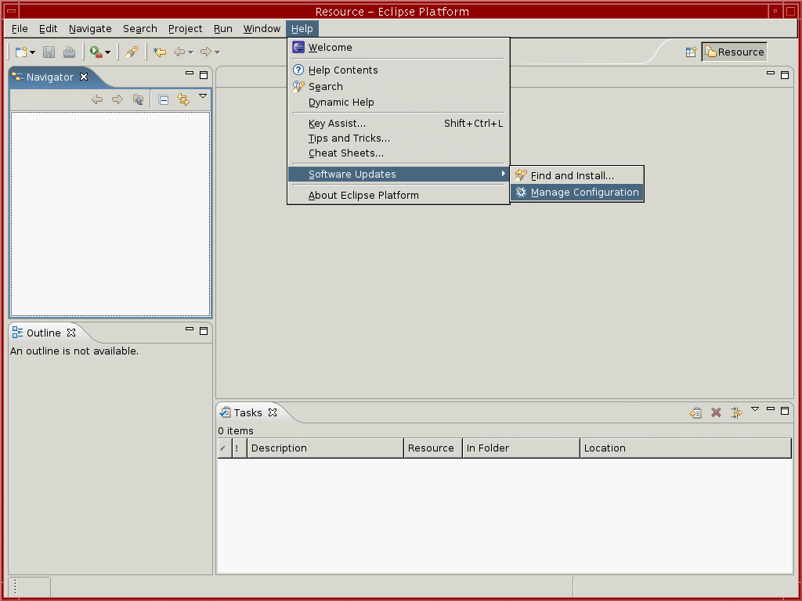Open About Eclipse Platform menu item
This screenshot has width=802, height=601.
pyautogui.click(x=363, y=196)
